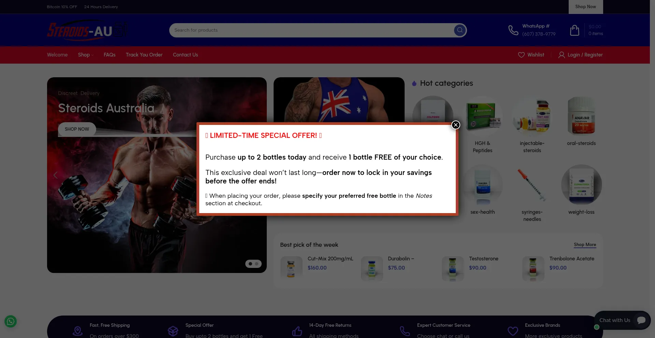This screenshot has height=338, width=655.
Task: Click the search magnifier button
Action: tap(460, 30)
